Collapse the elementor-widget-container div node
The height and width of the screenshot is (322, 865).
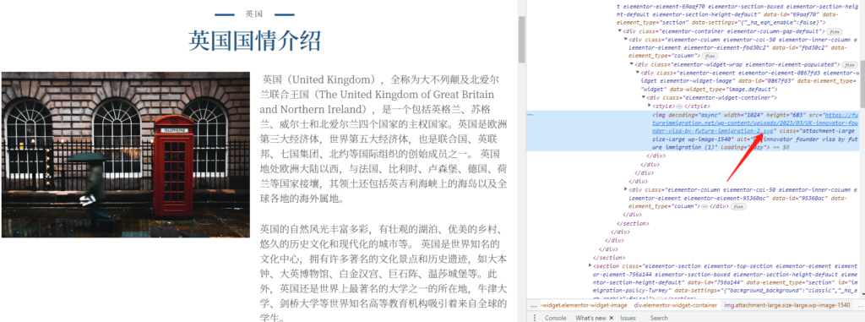(x=643, y=97)
